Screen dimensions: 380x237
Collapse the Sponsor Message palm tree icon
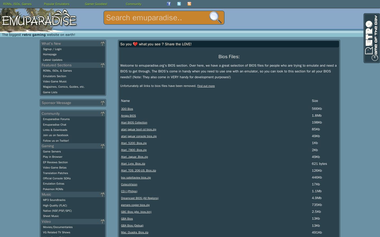[102, 103]
